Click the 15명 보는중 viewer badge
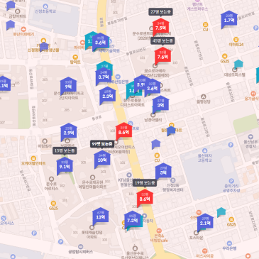This screenshot has height=259, width=259. click(x=65, y=150)
